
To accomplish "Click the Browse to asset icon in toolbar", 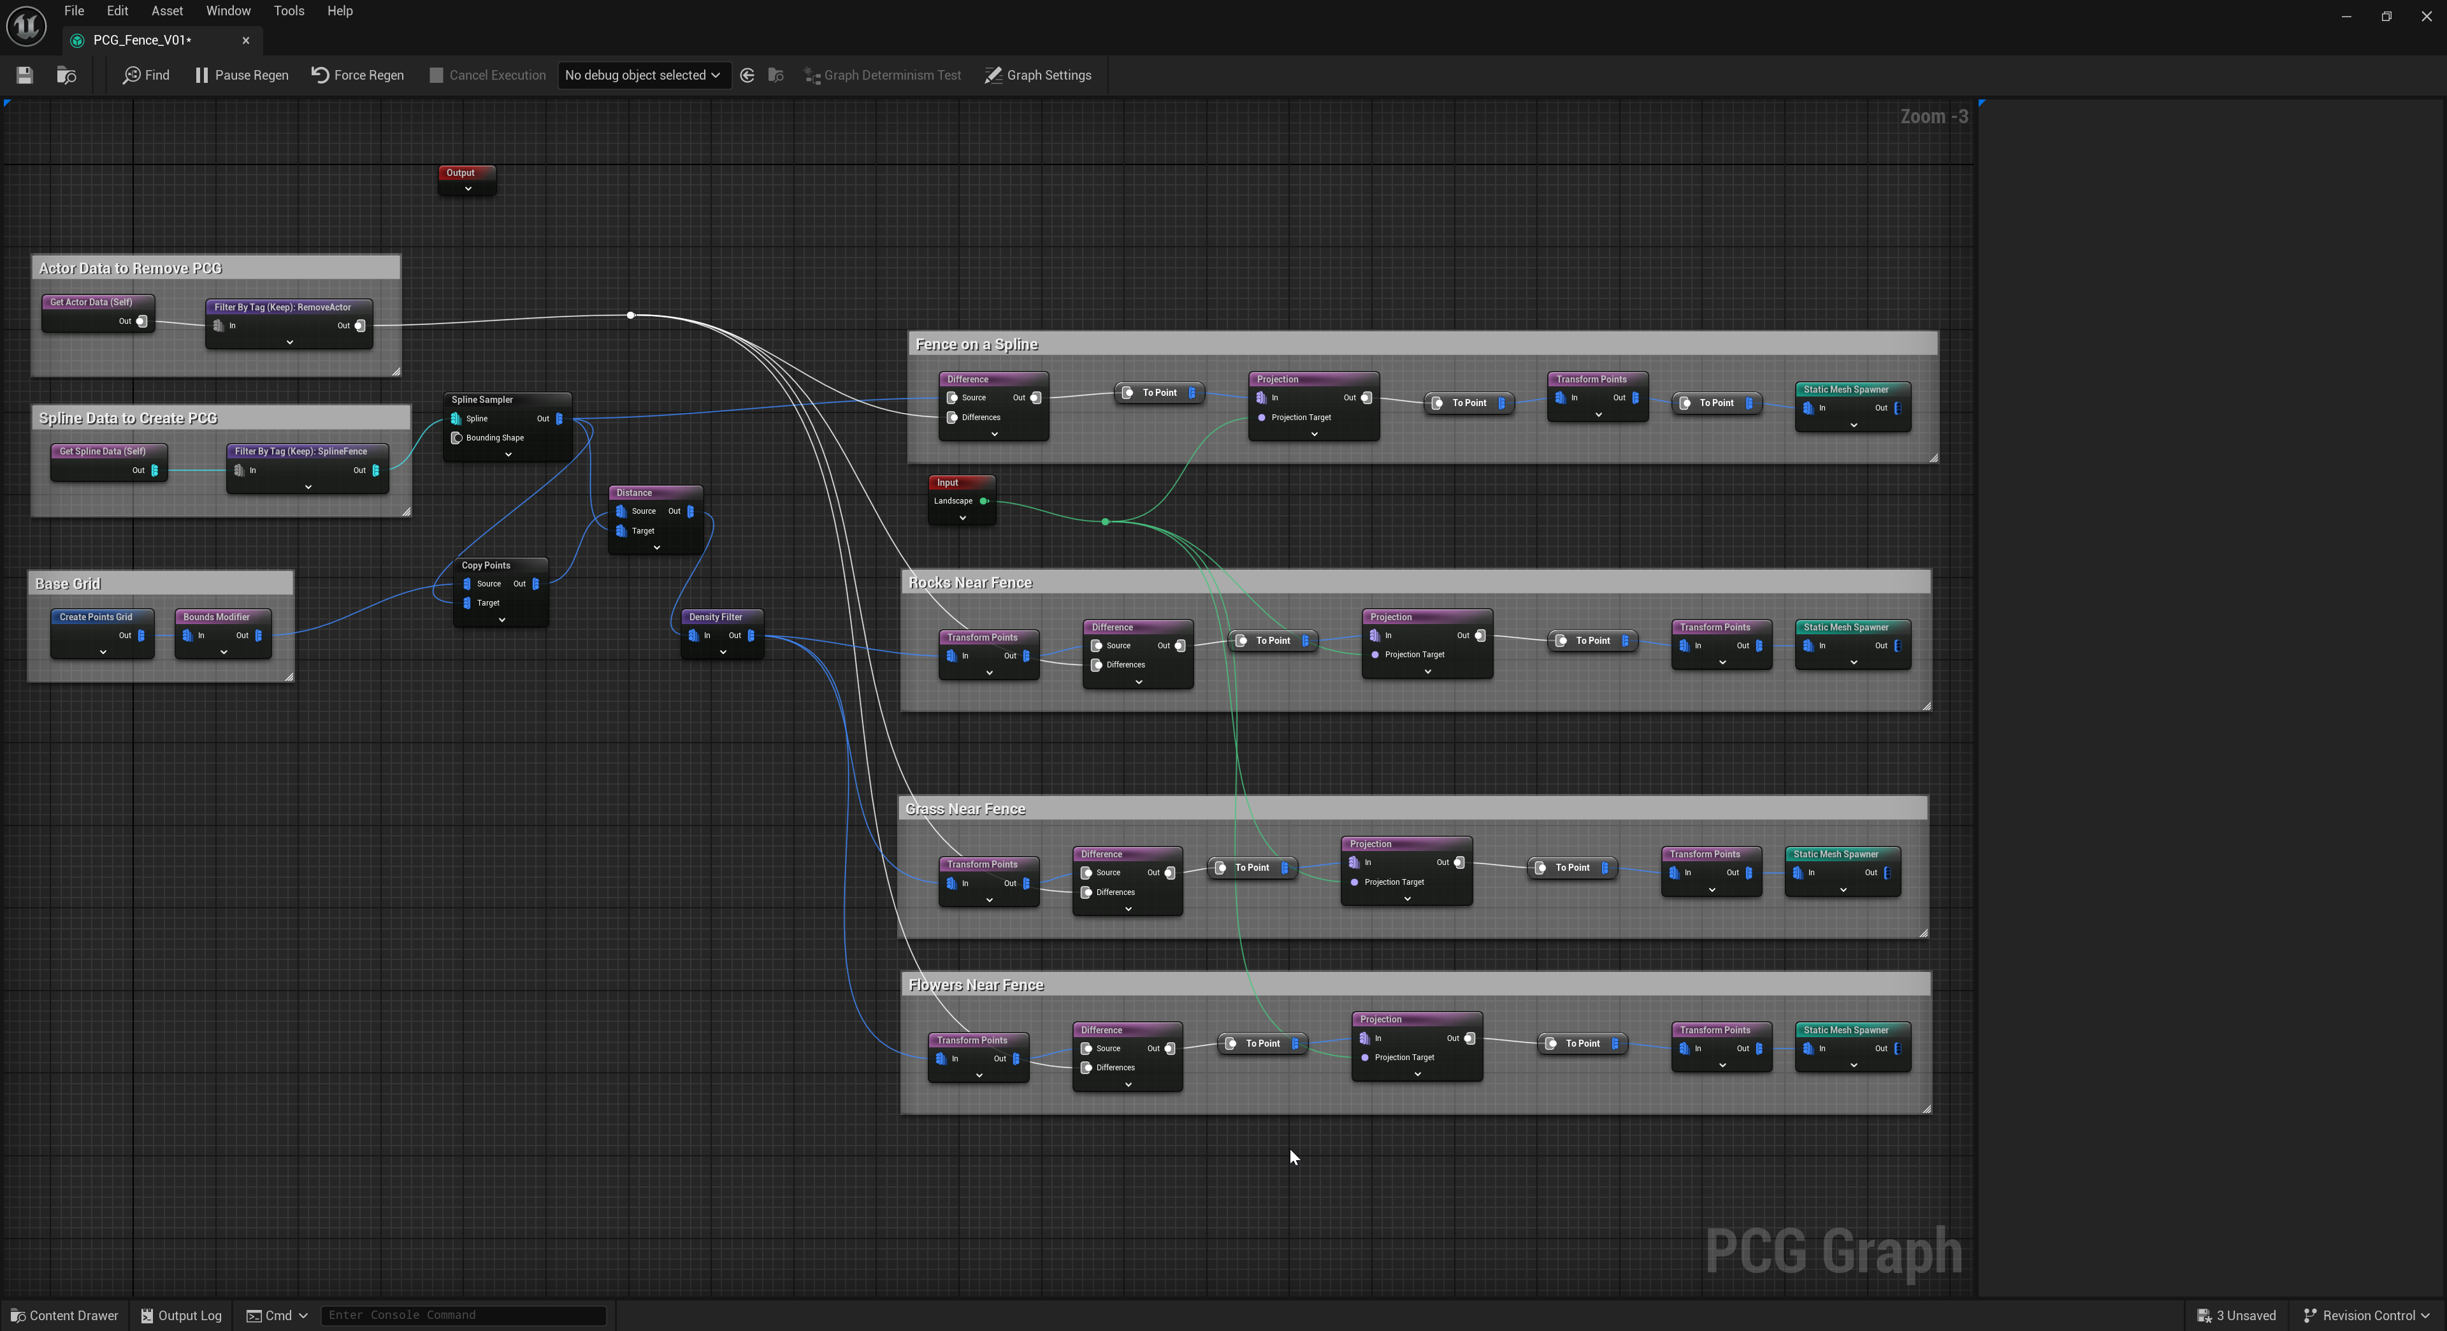I will pos(66,75).
